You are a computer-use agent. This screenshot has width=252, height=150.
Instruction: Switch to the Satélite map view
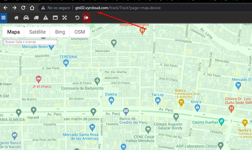(x=37, y=32)
